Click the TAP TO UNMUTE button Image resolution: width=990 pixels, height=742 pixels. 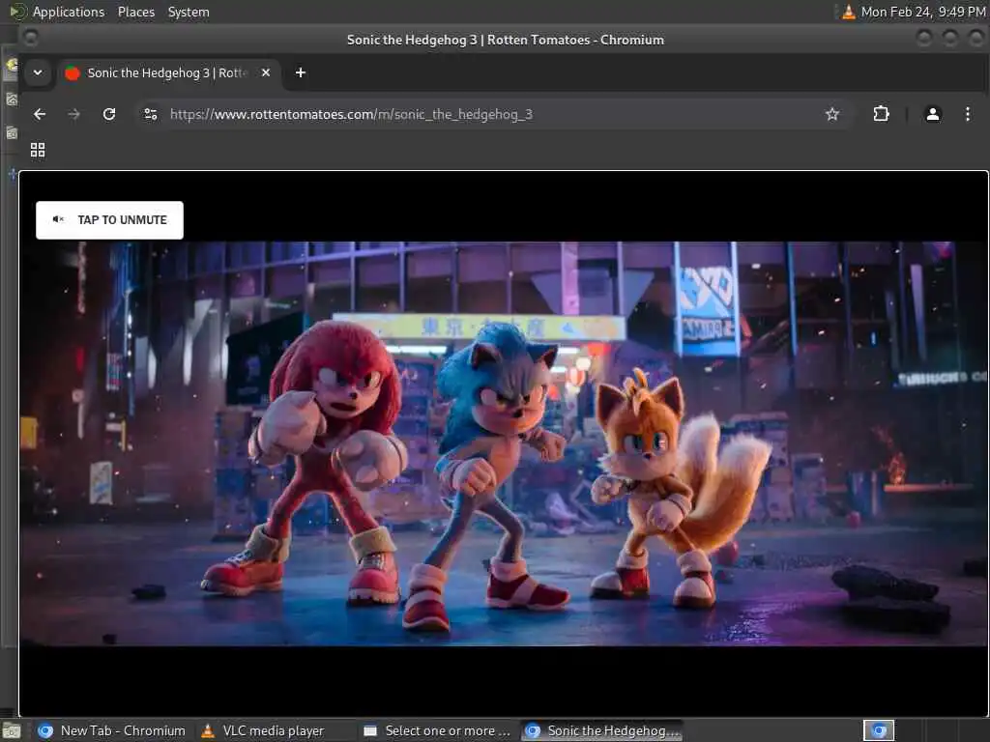pos(109,220)
